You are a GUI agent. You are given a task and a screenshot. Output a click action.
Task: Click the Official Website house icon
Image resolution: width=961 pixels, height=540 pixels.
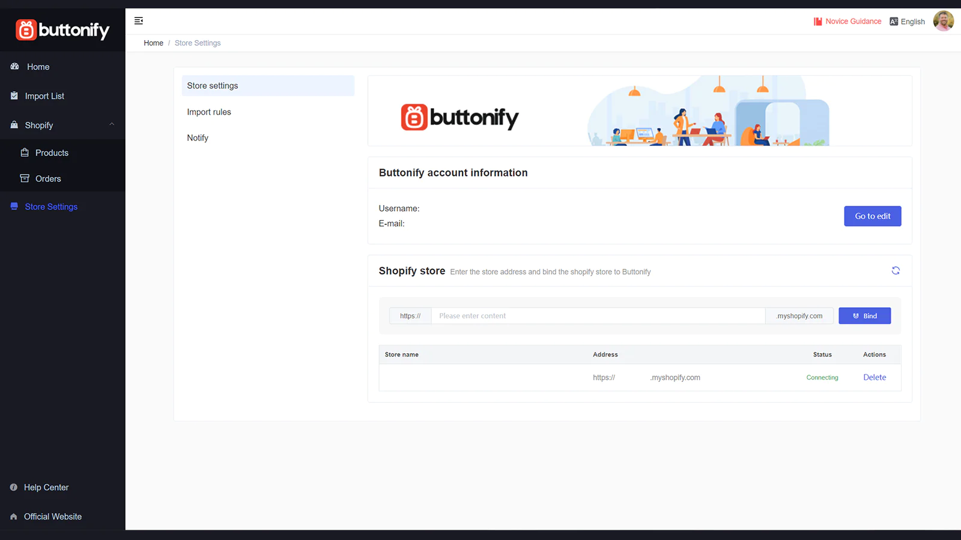[14, 517]
